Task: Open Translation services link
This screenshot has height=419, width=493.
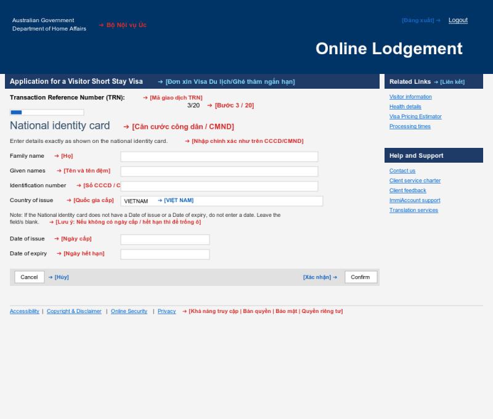Action: click(414, 210)
